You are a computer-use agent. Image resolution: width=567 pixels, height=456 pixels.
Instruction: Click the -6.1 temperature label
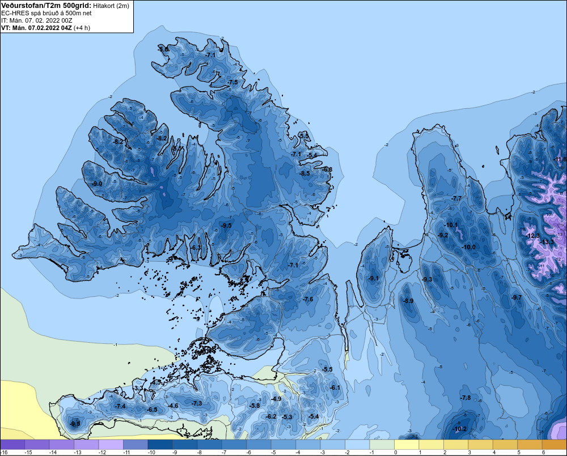tap(335, 387)
